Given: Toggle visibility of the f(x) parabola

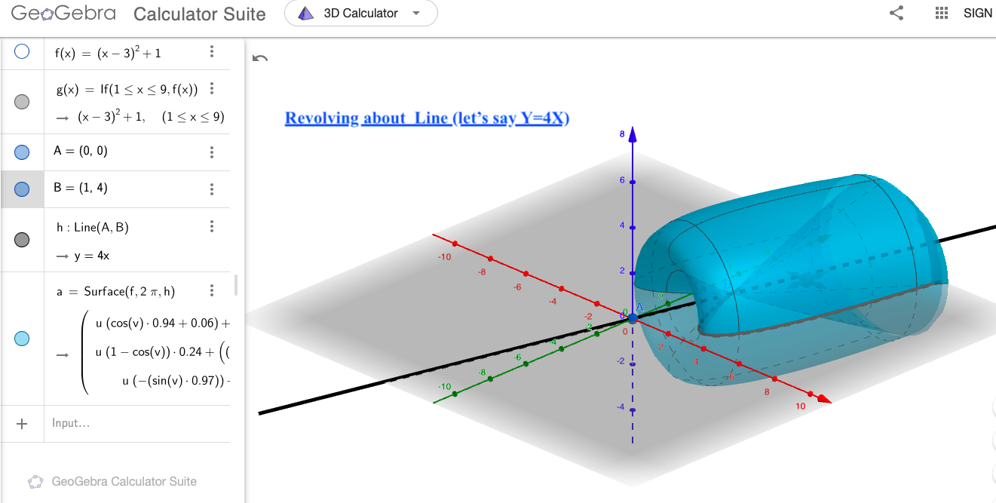Looking at the screenshot, I should click(23, 51).
